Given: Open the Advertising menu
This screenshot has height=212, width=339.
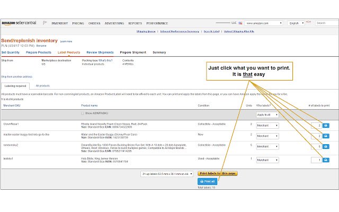Looking at the screenshot, I should [114, 23].
